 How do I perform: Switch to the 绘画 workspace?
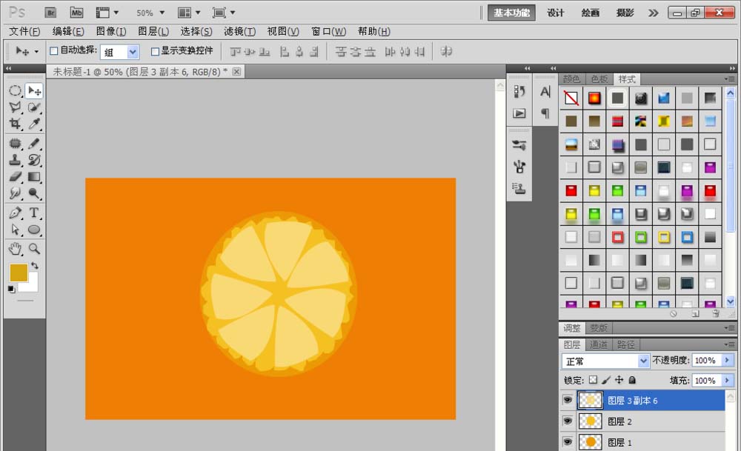pyautogui.click(x=591, y=13)
